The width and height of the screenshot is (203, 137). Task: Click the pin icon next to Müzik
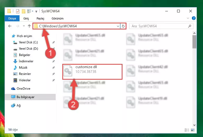click(x=53, y=68)
